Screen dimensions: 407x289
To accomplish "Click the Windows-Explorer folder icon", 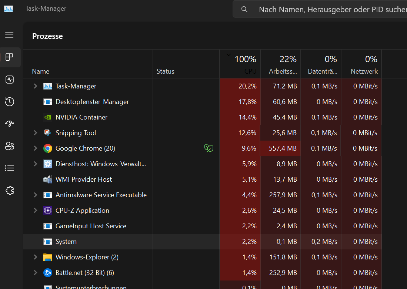I will (48, 257).
